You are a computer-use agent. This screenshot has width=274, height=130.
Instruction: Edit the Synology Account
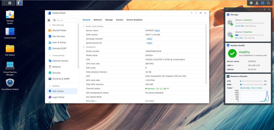(150, 39)
